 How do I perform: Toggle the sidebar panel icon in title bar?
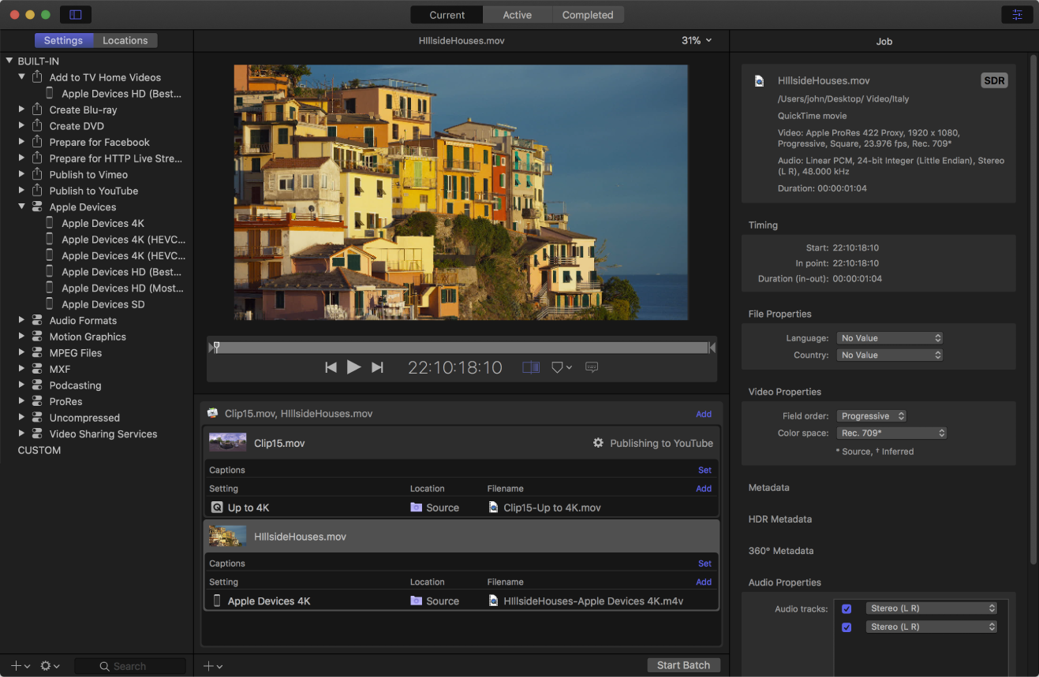click(x=75, y=15)
